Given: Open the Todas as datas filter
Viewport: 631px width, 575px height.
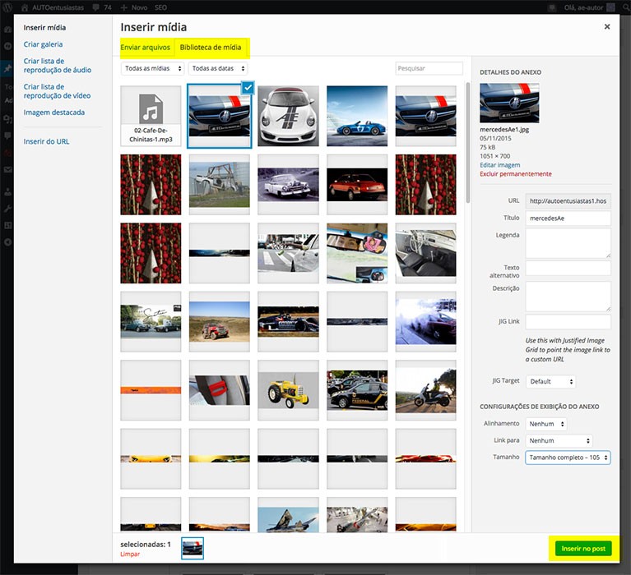Looking at the screenshot, I should click(x=218, y=69).
